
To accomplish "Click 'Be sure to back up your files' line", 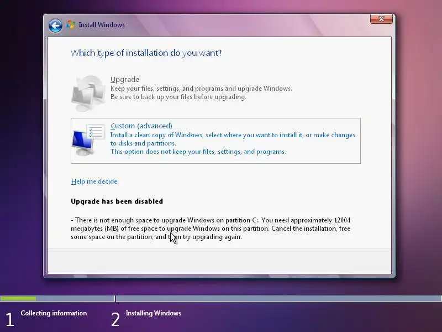I will pyautogui.click(x=178, y=97).
